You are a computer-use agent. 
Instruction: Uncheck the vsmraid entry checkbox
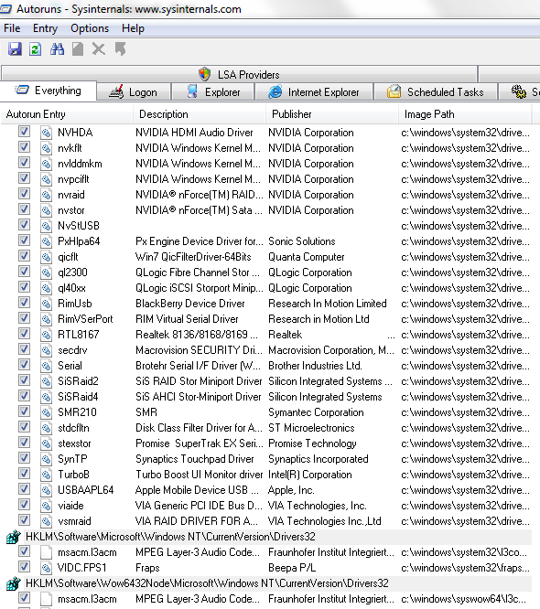(24, 519)
